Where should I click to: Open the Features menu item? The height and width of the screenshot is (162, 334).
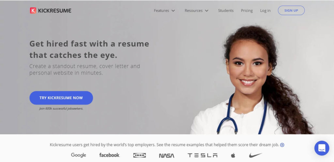click(161, 10)
